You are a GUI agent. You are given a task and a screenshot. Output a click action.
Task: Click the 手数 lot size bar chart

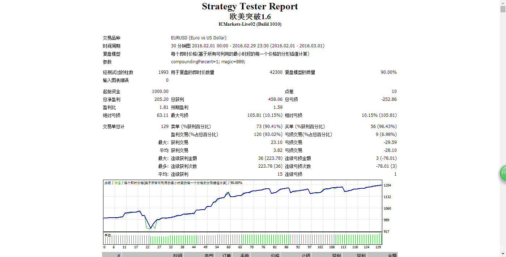[x=242, y=239]
